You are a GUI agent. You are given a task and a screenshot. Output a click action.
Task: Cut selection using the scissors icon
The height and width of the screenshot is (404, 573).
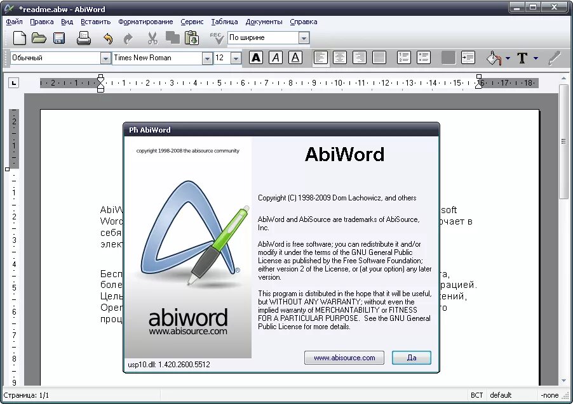pyautogui.click(x=152, y=38)
